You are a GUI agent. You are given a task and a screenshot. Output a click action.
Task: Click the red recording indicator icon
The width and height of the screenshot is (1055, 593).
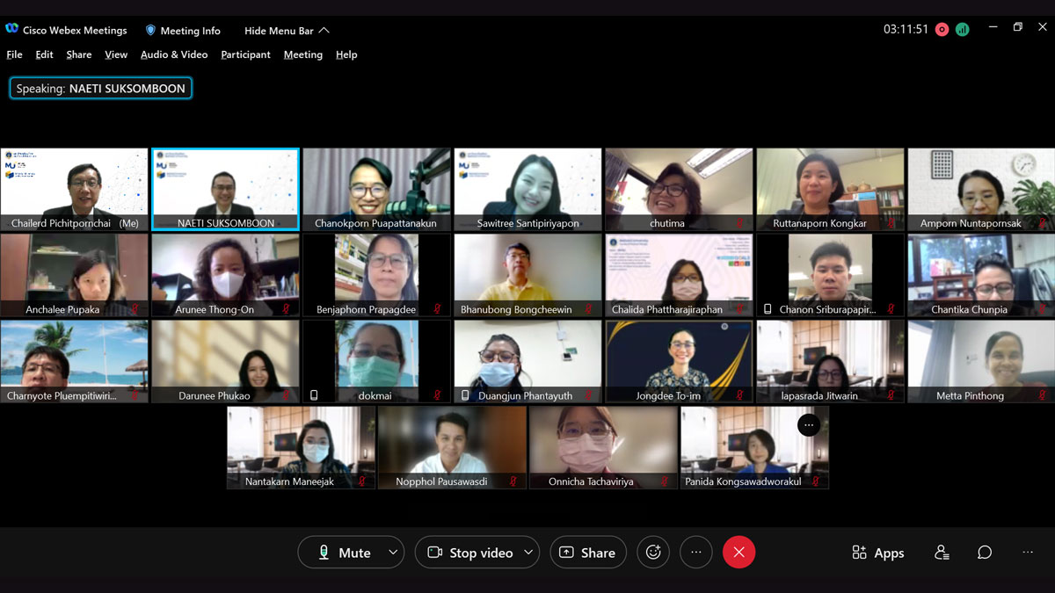pos(942,29)
